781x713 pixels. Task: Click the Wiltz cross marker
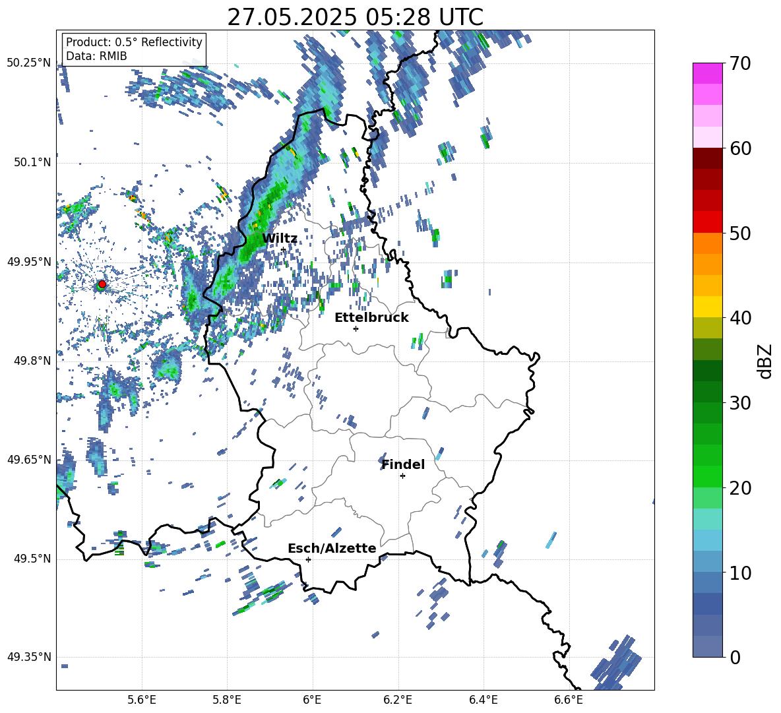coord(284,249)
